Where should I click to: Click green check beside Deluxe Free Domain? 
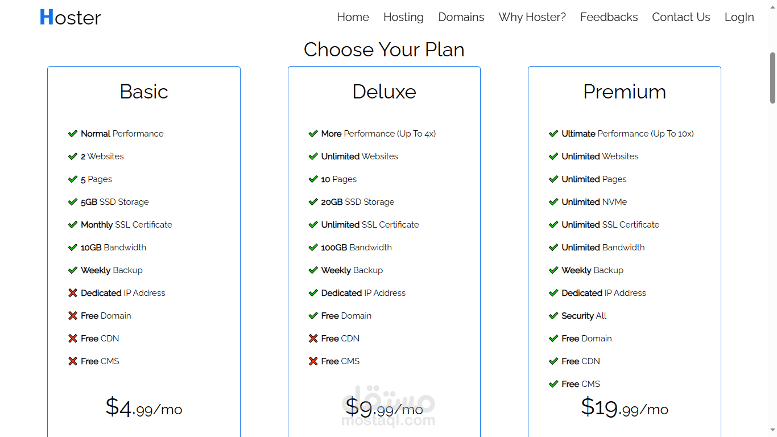point(313,316)
